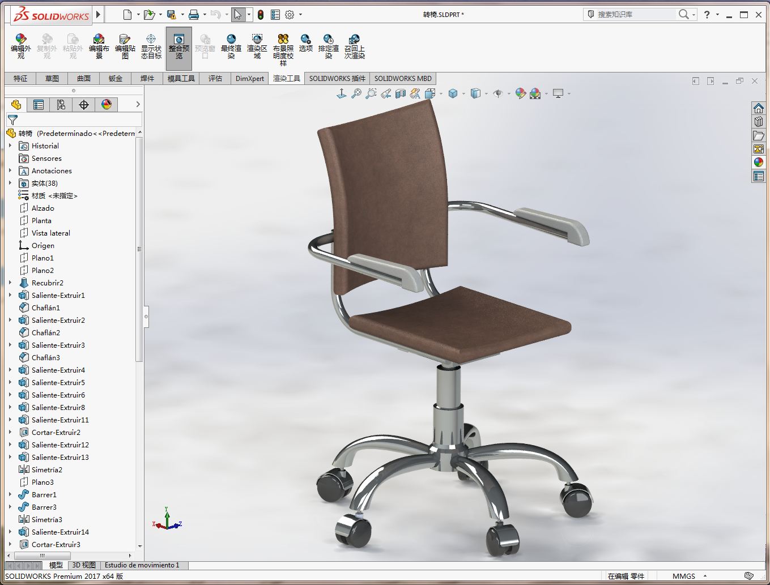Click Edit Appearance icon in view toolbar
Image resolution: width=770 pixels, height=585 pixels.
pos(521,93)
